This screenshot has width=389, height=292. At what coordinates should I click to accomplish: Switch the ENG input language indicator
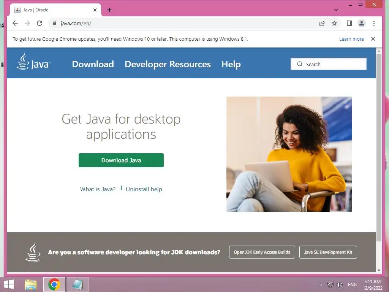[x=352, y=285]
